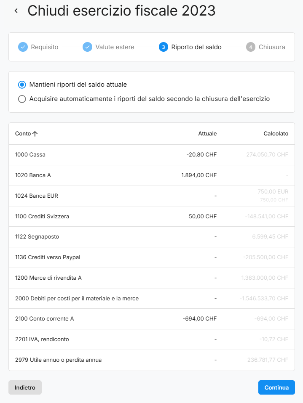Click the Calcolato column header
The width and height of the screenshot is (303, 403).
[x=276, y=134]
